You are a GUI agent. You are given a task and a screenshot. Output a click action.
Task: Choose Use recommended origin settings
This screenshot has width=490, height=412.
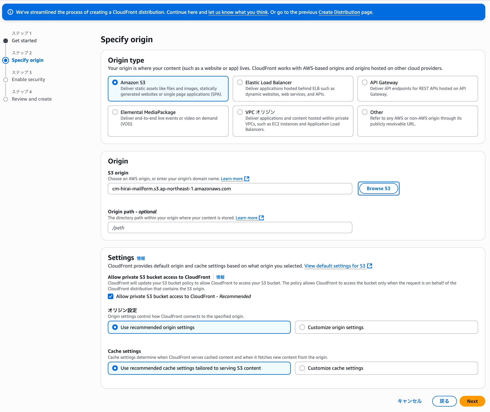199,327
